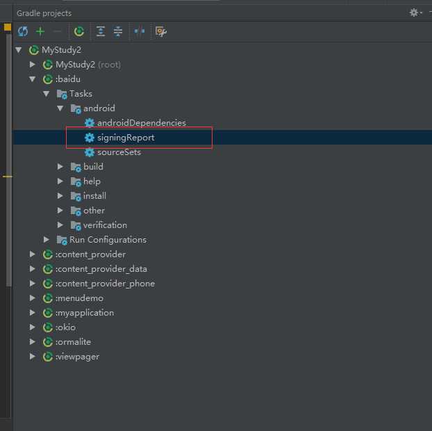Click :ormalite Gradle module icon
This screenshot has width=432, height=431.
[48, 342]
